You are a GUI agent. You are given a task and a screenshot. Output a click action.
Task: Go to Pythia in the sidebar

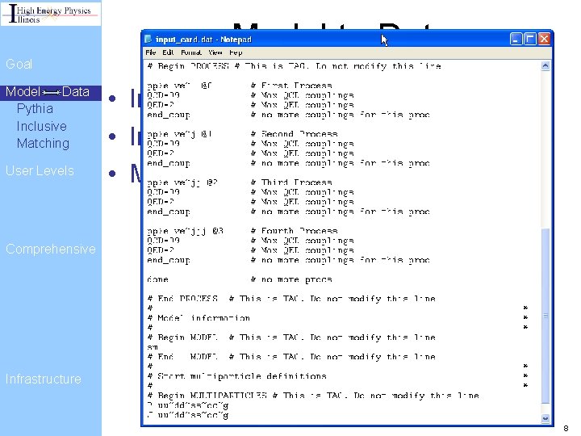pyautogui.click(x=35, y=109)
